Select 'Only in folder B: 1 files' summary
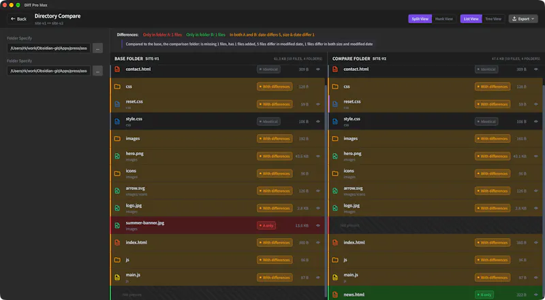Image resolution: width=545 pixels, height=300 pixels. [206, 35]
